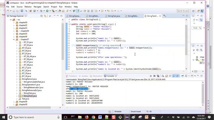Click the Console vertical scrollbar thumb
Image resolution: width=214 pixels, height=120 pixels.
(203, 94)
